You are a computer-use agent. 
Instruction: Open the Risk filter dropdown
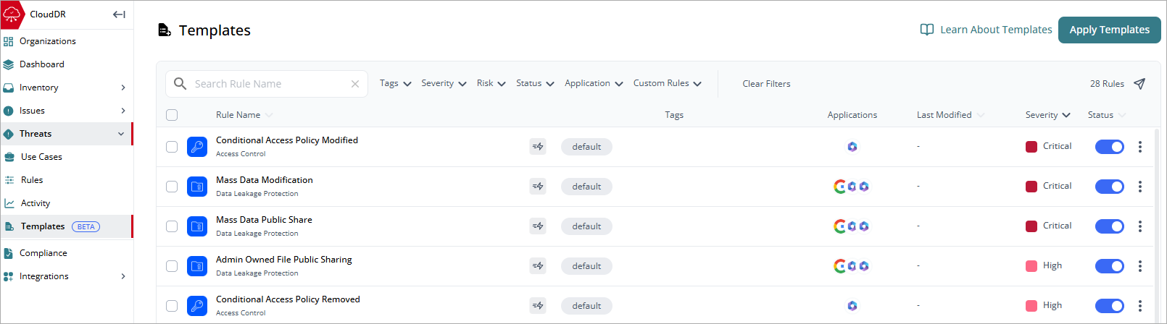(491, 84)
